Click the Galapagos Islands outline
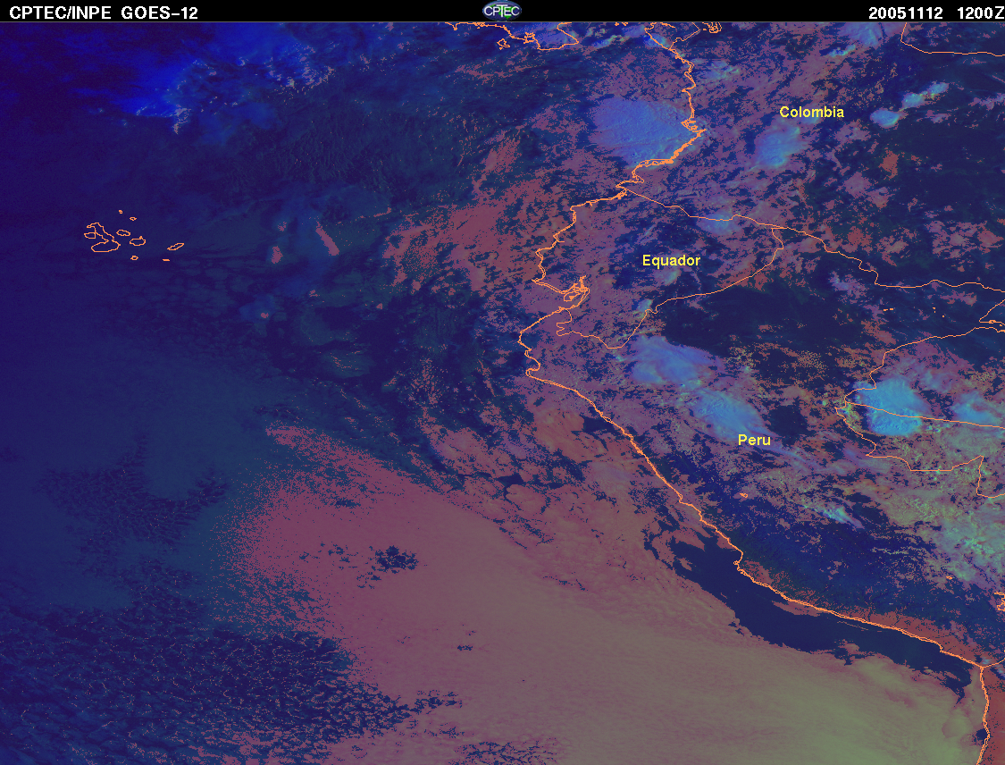1005x765 pixels. (x=133, y=235)
